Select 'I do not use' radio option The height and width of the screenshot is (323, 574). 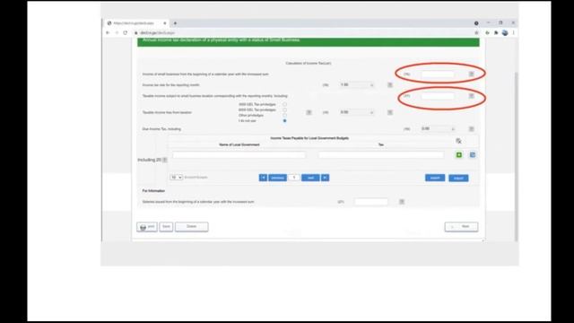pos(284,121)
